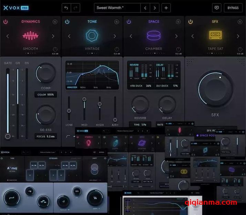Viewport: 246px width, 215px height.
Task: Click the LOW EQ slider handle
Action: tap(69, 111)
